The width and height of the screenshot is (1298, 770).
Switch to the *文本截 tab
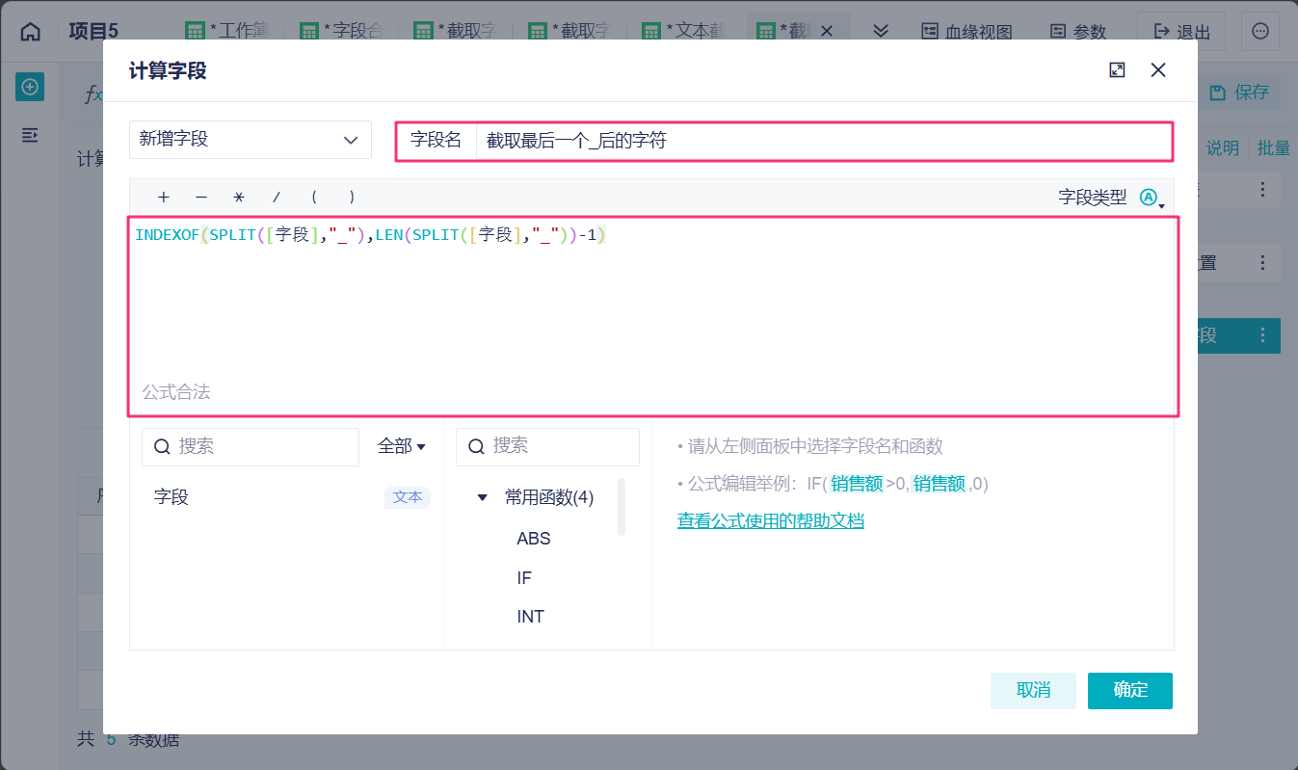tap(684, 31)
